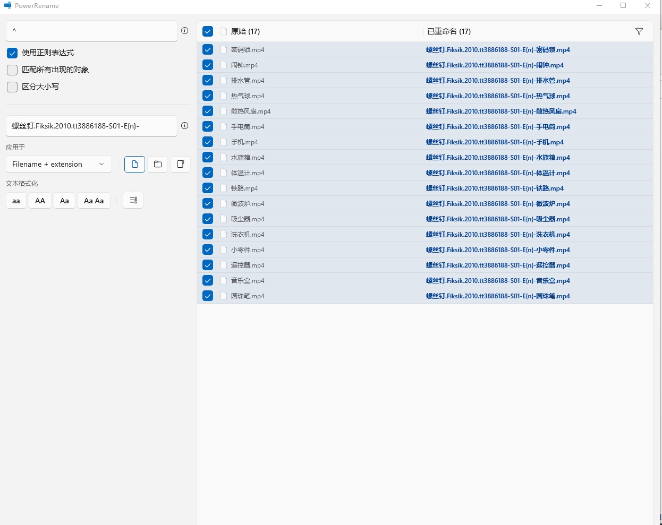Click file icon beside 闹钟.mp4
662x525 pixels.
pyautogui.click(x=224, y=65)
